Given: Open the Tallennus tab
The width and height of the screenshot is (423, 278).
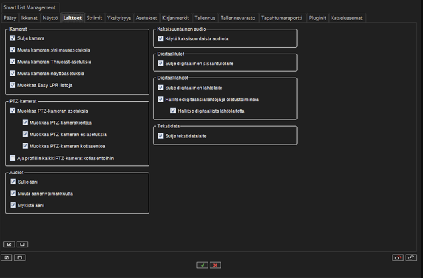Looking at the screenshot, I should [205, 18].
